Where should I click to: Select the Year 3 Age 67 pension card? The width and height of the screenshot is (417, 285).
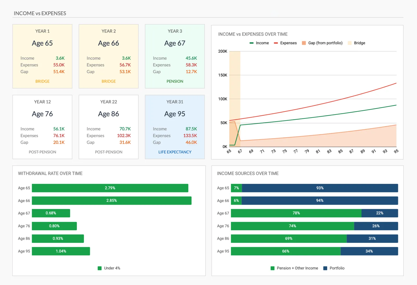pos(175,56)
